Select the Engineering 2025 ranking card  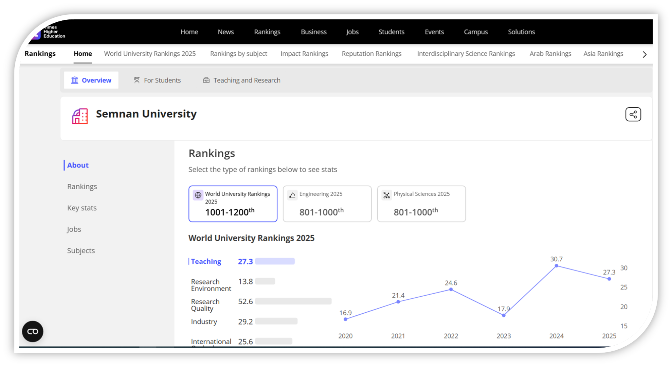tap(327, 203)
